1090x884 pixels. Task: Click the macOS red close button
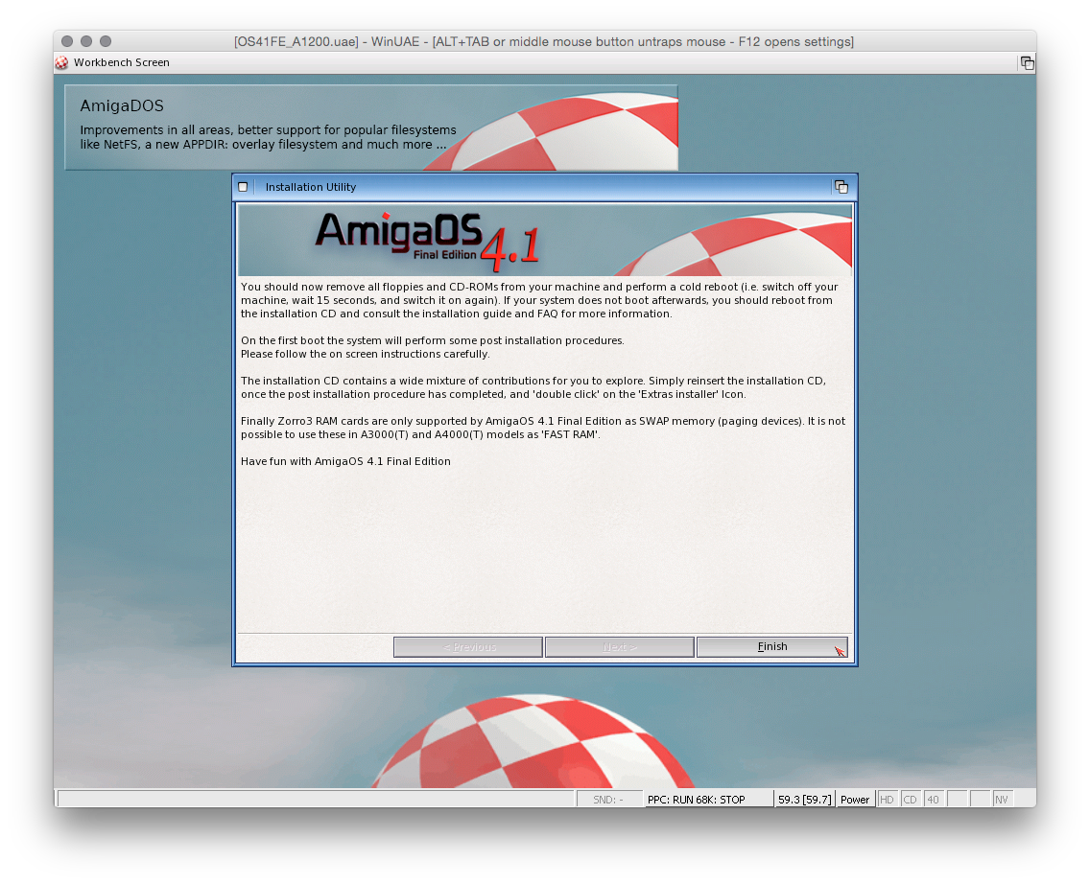(x=67, y=41)
